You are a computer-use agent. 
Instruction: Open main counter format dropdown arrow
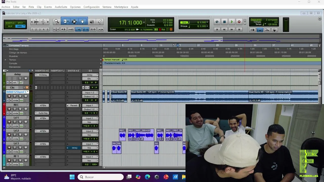144,22
